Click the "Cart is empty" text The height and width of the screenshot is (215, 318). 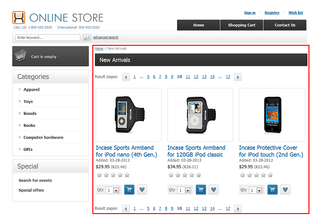[x=44, y=57]
